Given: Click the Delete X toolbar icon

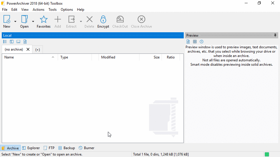Looking at the screenshot, I should click(x=89, y=19).
